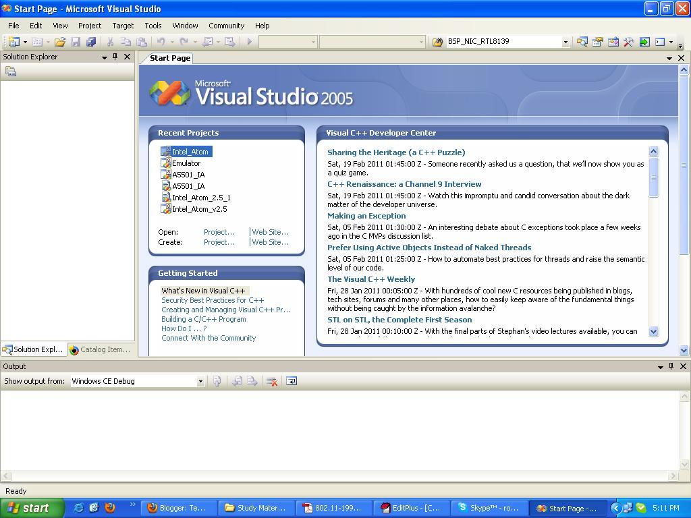Click the Windows start button
691x518 pixels.
tap(32, 508)
